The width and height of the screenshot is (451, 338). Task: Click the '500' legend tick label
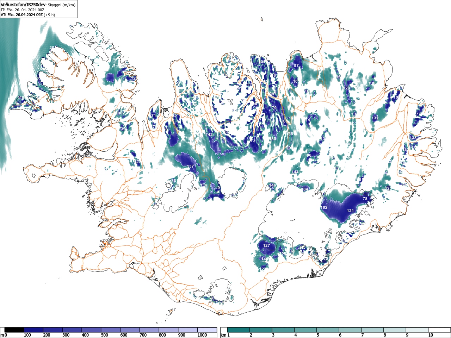click(x=104, y=335)
